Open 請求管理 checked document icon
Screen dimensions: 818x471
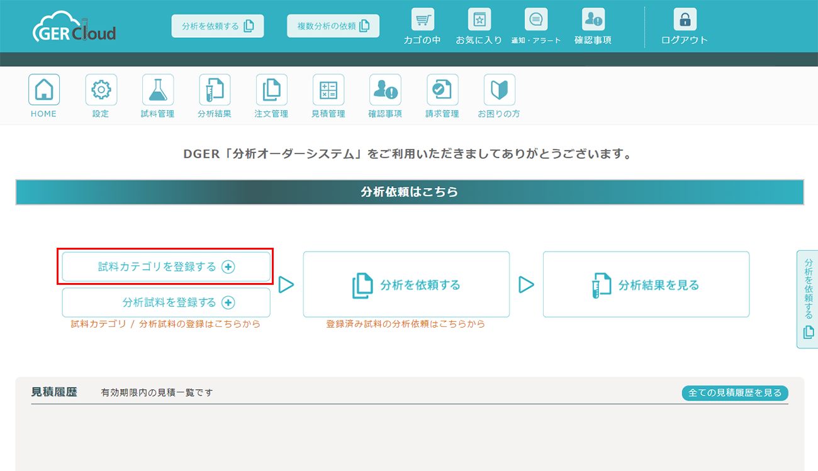[x=442, y=89]
